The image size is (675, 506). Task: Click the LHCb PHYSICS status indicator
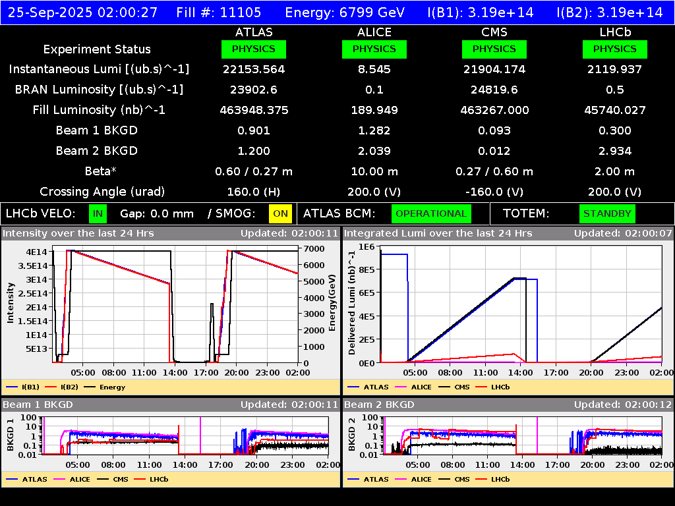point(614,49)
